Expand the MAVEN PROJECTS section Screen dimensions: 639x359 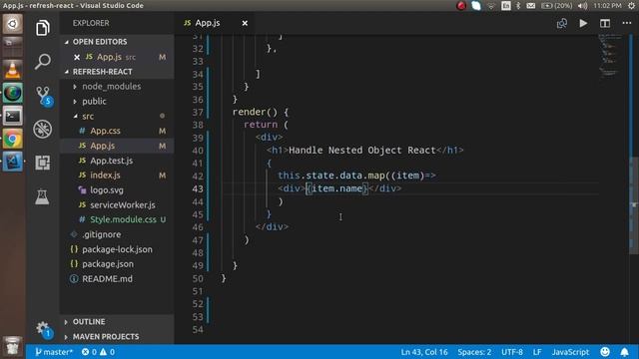click(x=117, y=337)
